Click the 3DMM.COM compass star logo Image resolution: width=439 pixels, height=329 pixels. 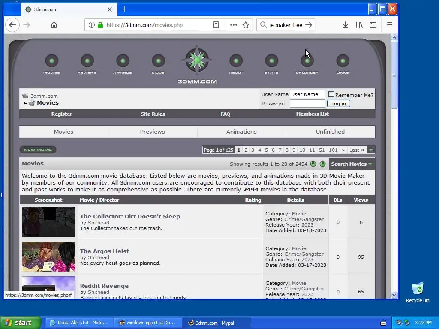click(197, 60)
